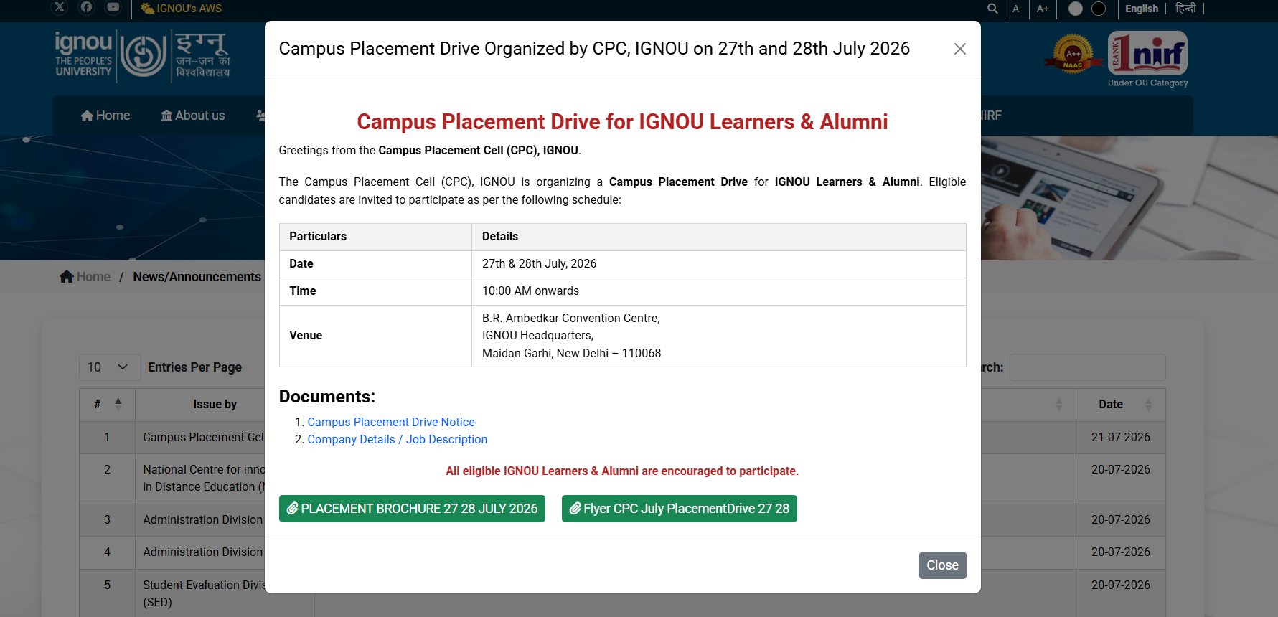The width and height of the screenshot is (1278, 617).
Task: Open the Facebook icon in top bar
Action: coord(86,7)
